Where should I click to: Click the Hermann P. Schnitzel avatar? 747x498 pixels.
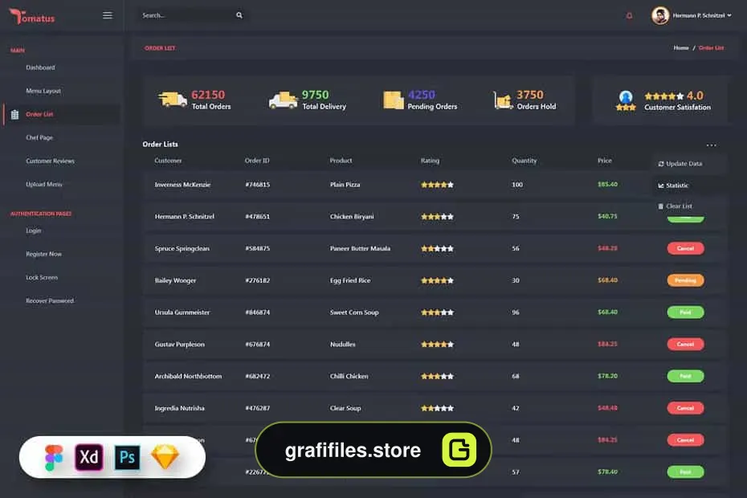click(x=660, y=16)
